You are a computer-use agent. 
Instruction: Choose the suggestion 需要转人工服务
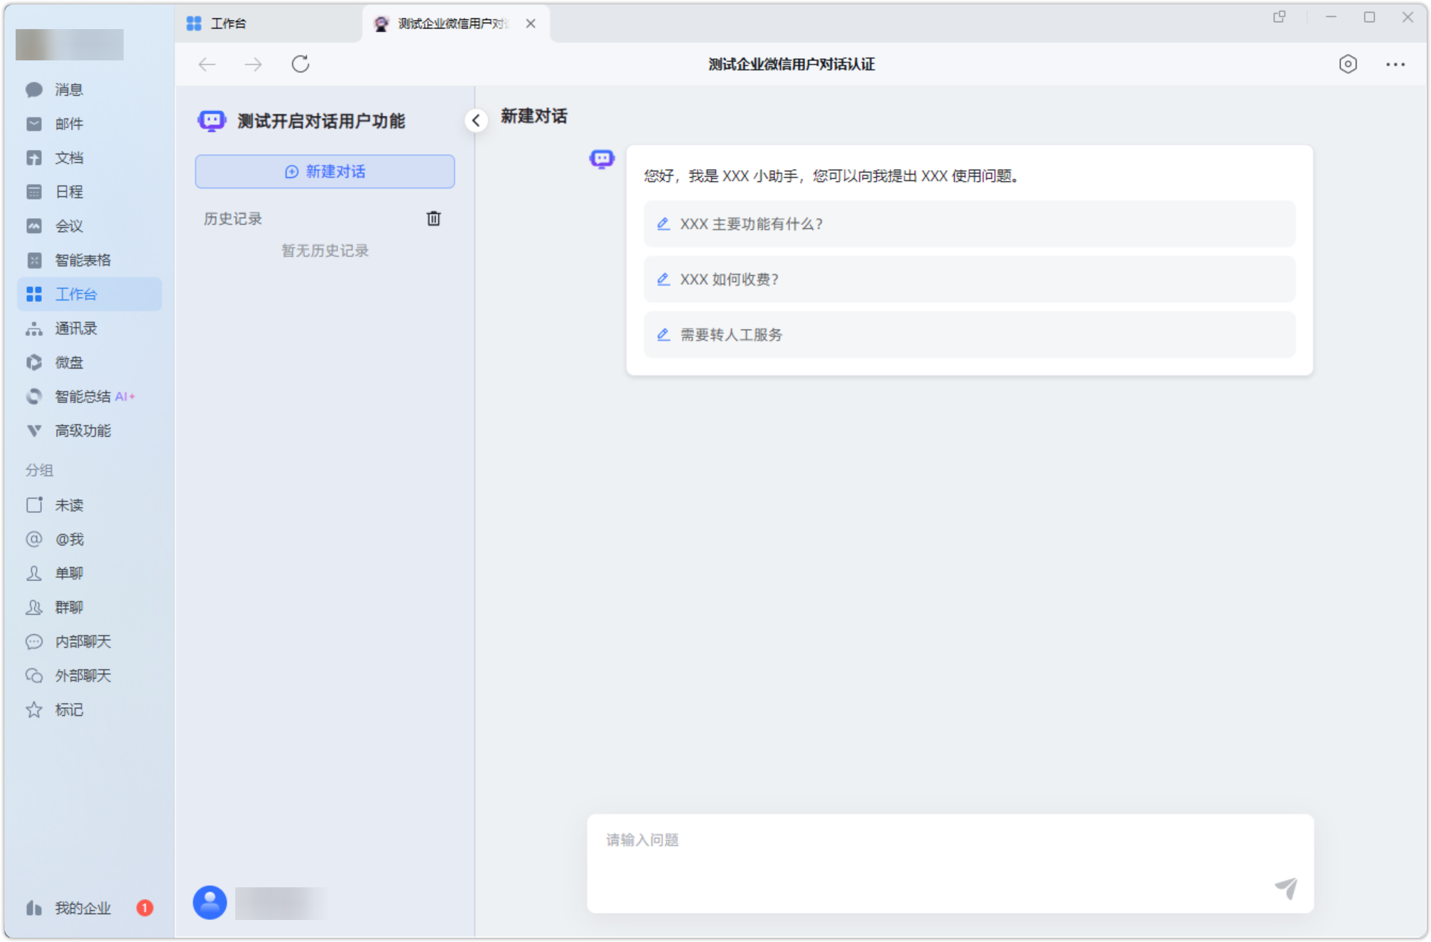click(x=968, y=335)
